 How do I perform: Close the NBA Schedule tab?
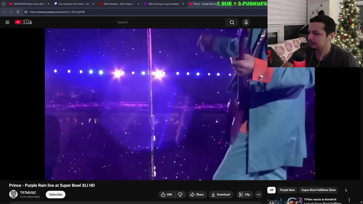click(138, 4)
